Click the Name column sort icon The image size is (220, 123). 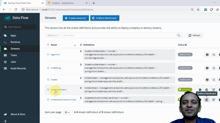75,45
